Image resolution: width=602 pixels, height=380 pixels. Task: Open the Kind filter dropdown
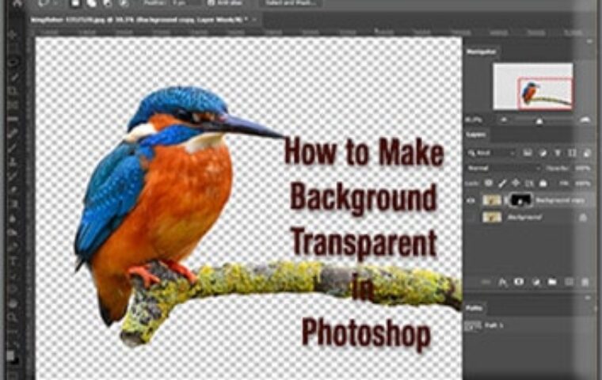[491, 153]
